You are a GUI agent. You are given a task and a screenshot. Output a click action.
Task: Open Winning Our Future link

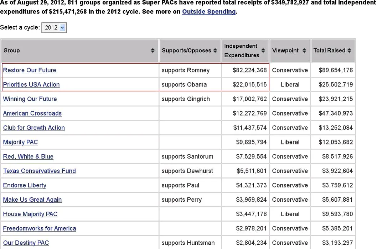tap(30, 99)
